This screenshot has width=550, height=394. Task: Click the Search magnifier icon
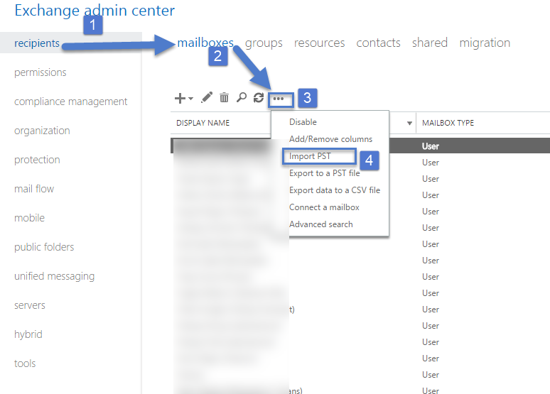tap(242, 97)
